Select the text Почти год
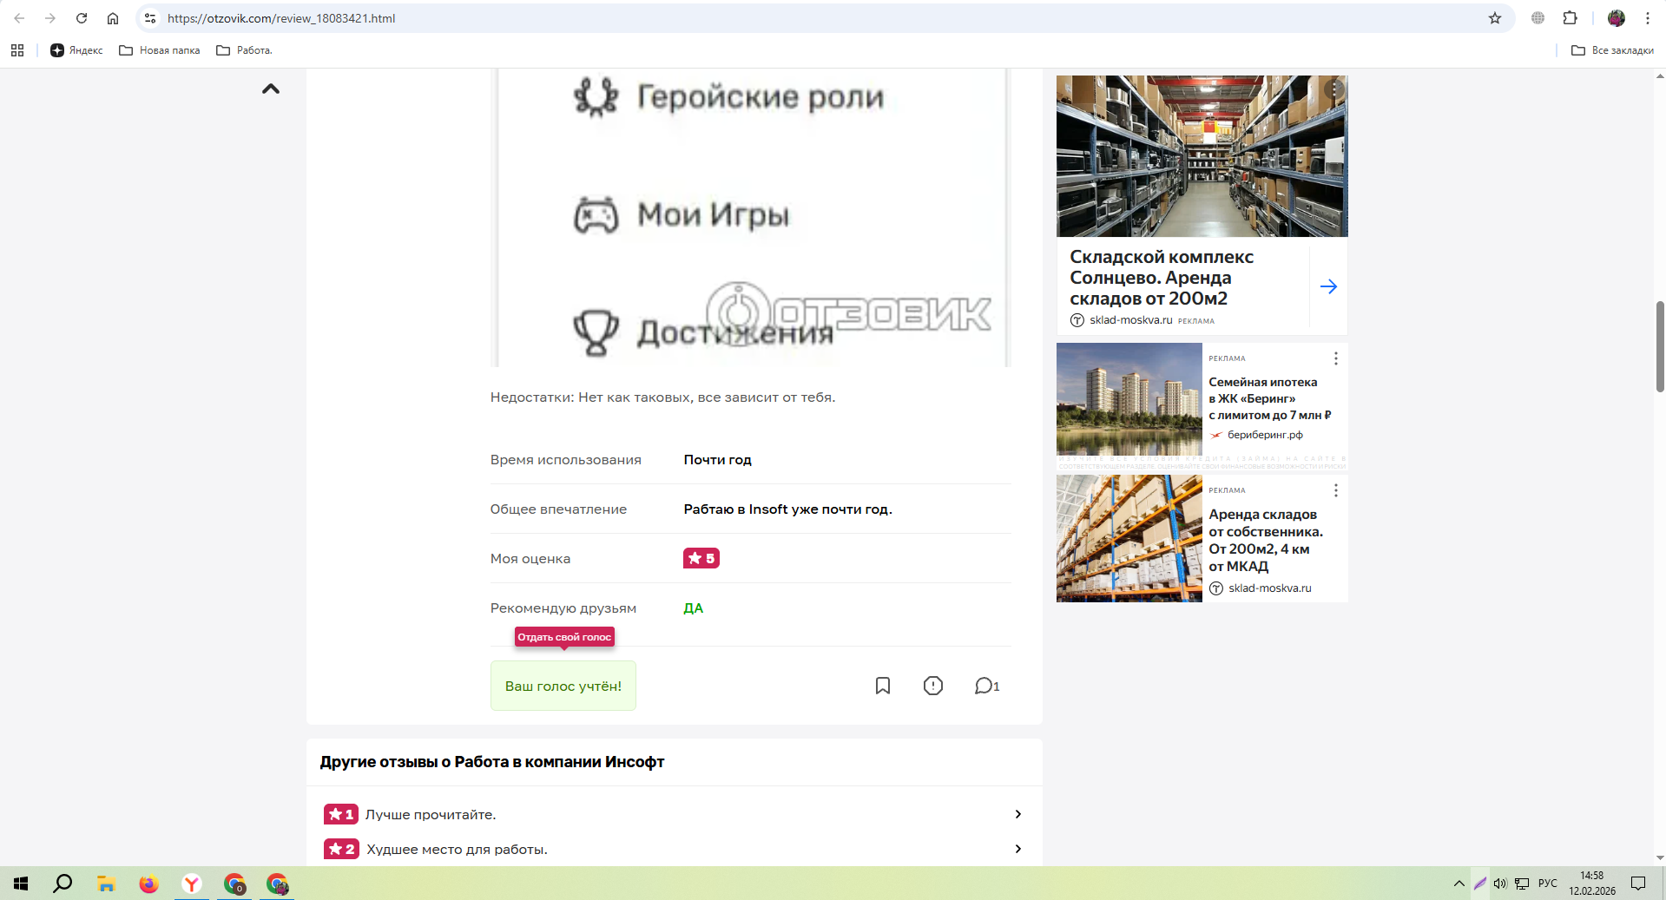Image resolution: width=1666 pixels, height=900 pixels. pyautogui.click(x=718, y=460)
